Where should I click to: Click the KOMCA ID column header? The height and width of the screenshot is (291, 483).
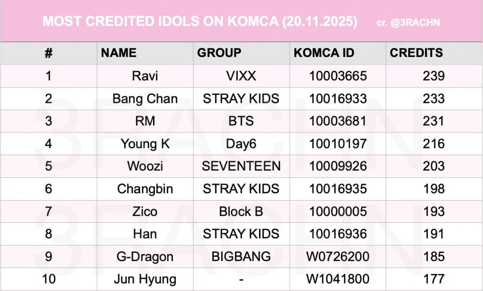click(324, 53)
